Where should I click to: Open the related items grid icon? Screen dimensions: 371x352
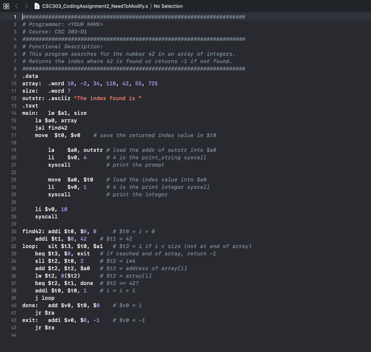point(6,6)
